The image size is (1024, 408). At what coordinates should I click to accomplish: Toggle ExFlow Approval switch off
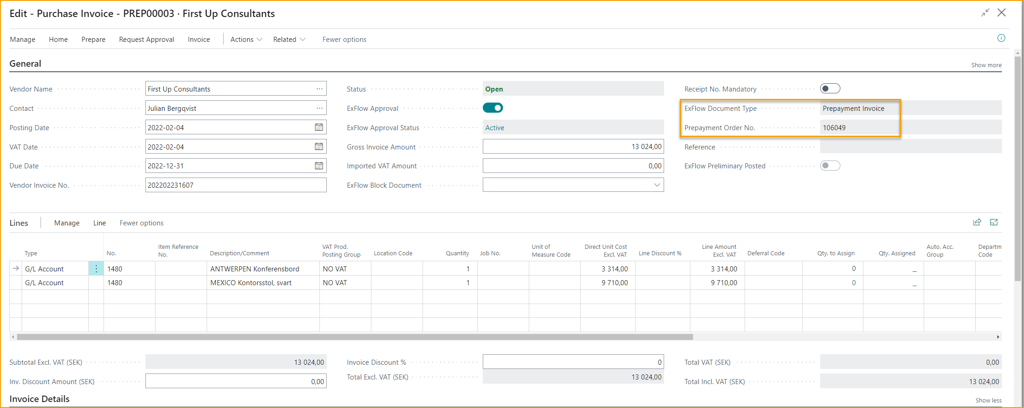[492, 108]
